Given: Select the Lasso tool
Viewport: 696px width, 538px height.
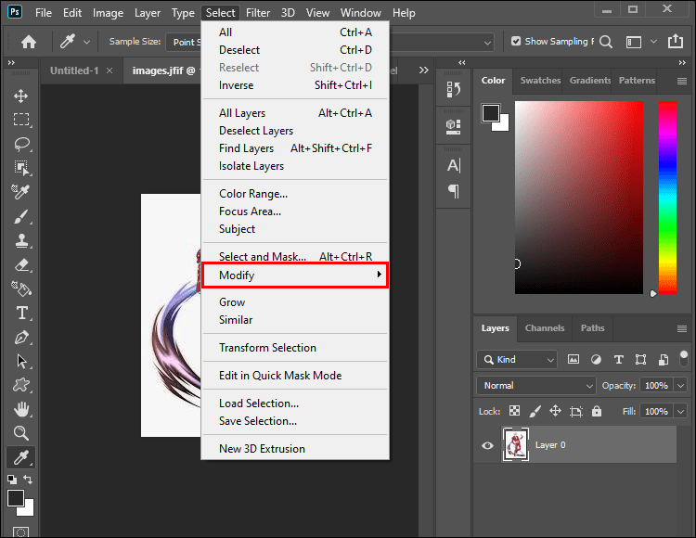Looking at the screenshot, I should tap(20, 145).
